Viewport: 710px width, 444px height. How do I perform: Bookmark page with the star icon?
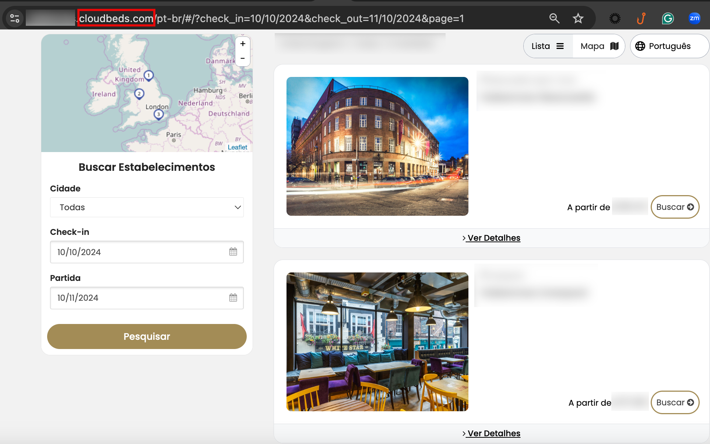coord(578,18)
